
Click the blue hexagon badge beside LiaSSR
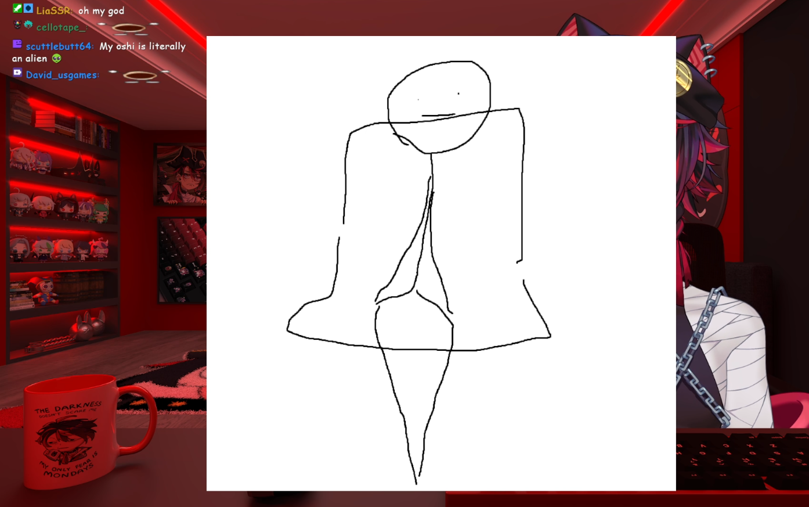pyautogui.click(x=28, y=9)
